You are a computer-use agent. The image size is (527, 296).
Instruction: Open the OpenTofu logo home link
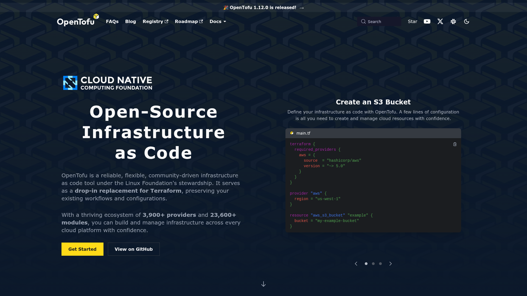coord(78,20)
